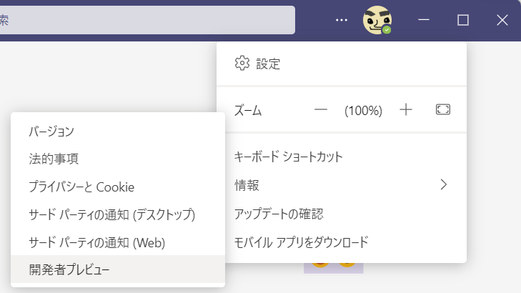Open サード パーティの通知 (デスクトップ)

tap(118, 214)
